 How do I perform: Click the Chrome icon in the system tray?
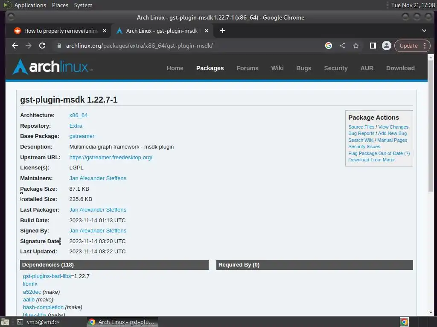coord(405,322)
